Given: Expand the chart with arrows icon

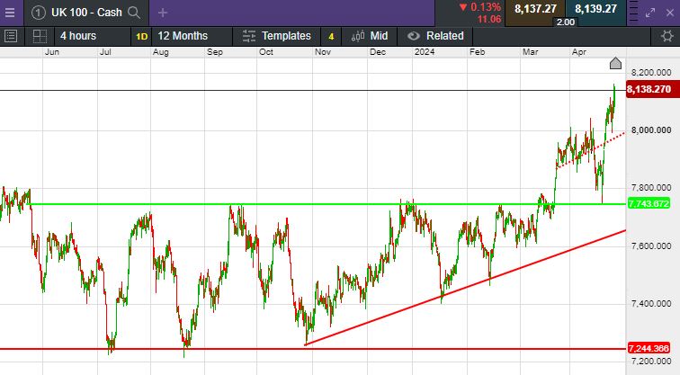Looking at the screenshot, I should 650,13.
